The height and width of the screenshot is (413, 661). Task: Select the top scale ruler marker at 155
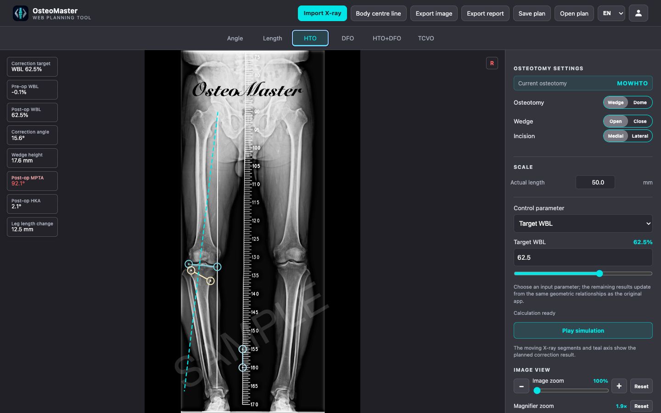[x=243, y=349]
